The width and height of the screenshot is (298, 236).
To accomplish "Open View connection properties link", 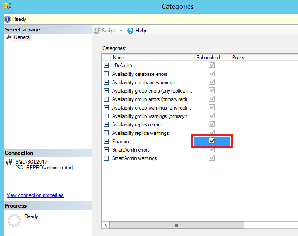I will pyautogui.click(x=35, y=195).
